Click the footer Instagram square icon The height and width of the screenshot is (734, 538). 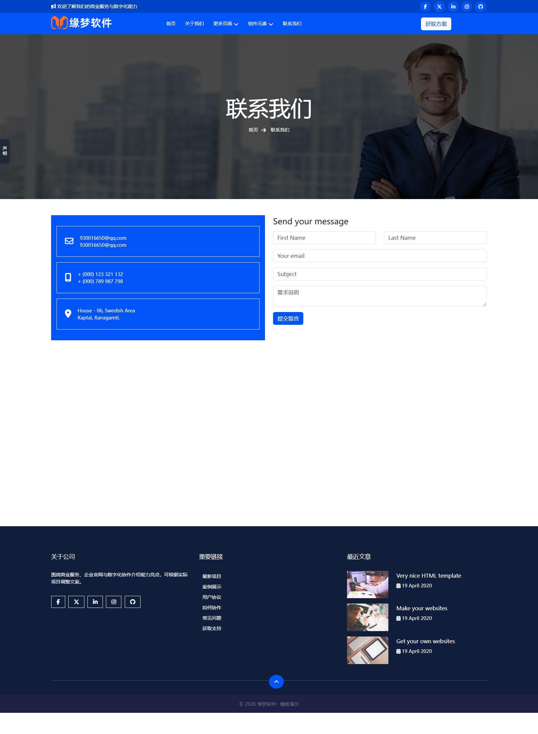pos(114,602)
